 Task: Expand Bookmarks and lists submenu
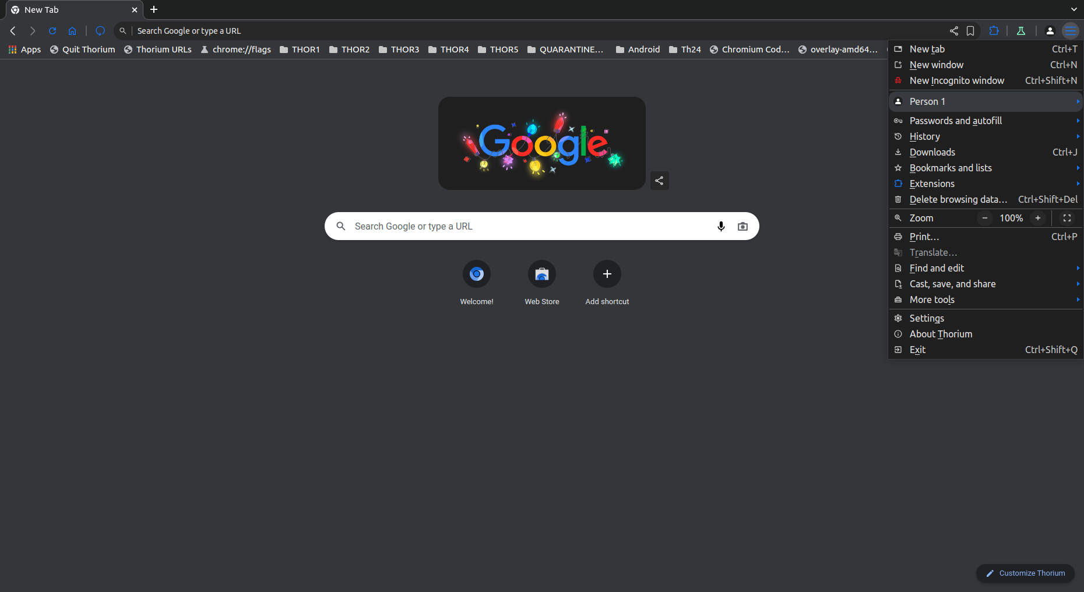point(986,168)
